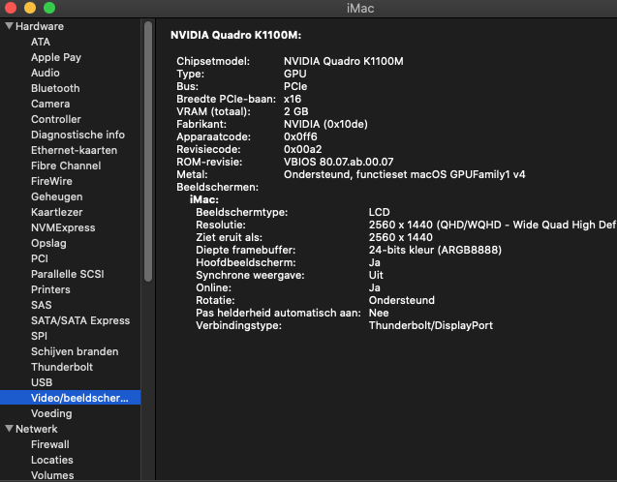This screenshot has height=482, width=617.
Task: Select Diagnostische info entry
Action: (77, 135)
